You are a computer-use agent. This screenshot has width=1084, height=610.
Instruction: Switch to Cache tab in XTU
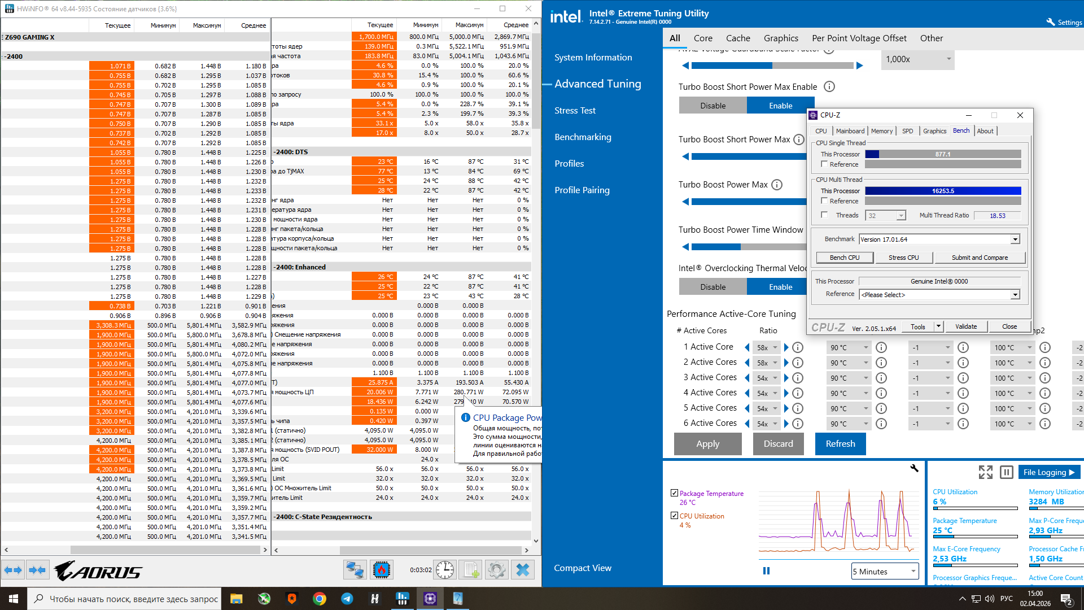coord(738,38)
